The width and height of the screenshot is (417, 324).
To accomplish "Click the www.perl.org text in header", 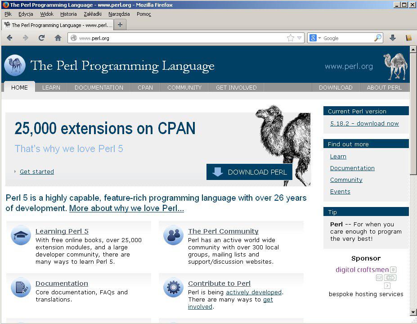I will [x=349, y=66].
